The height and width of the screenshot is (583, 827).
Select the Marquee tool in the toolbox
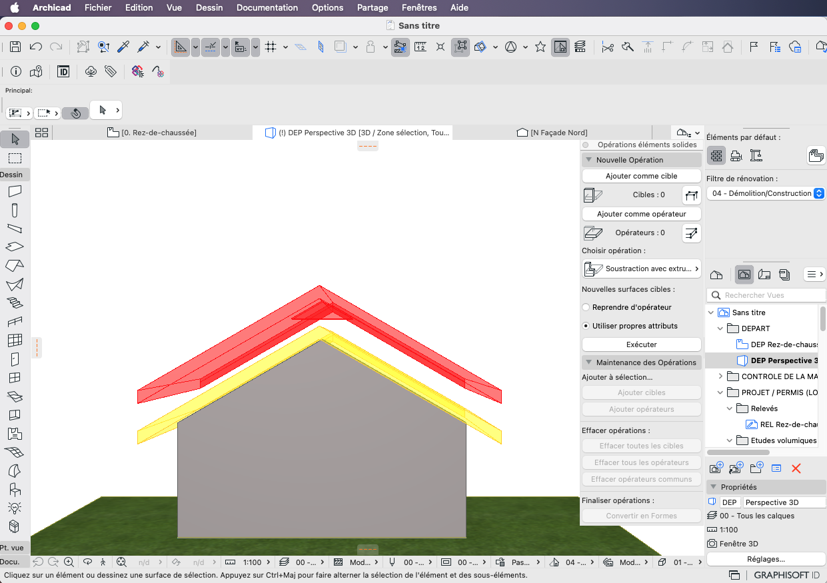point(15,158)
